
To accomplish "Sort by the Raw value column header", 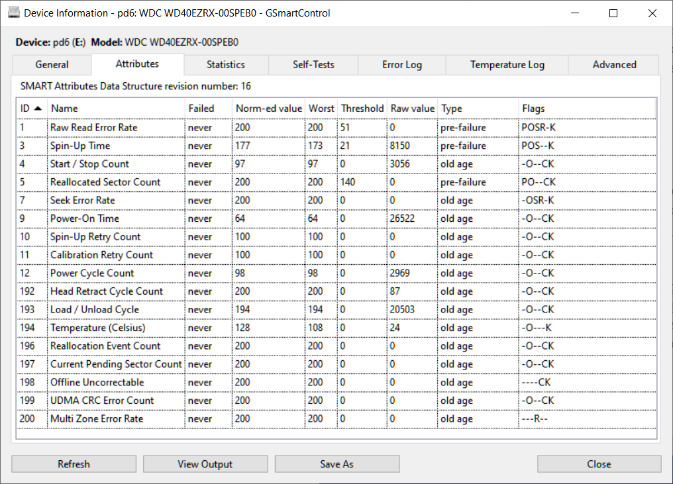I will tap(413, 109).
